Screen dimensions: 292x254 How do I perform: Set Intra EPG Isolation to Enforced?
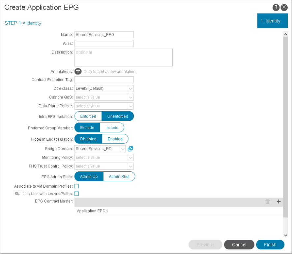88,116
